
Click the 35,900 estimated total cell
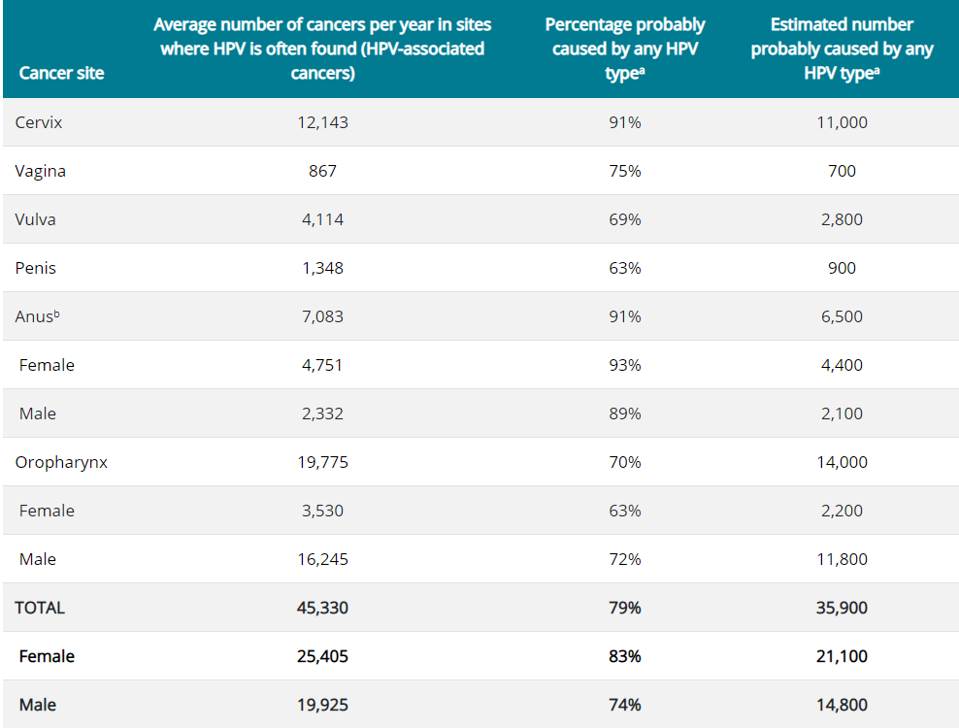pyautogui.click(x=842, y=608)
